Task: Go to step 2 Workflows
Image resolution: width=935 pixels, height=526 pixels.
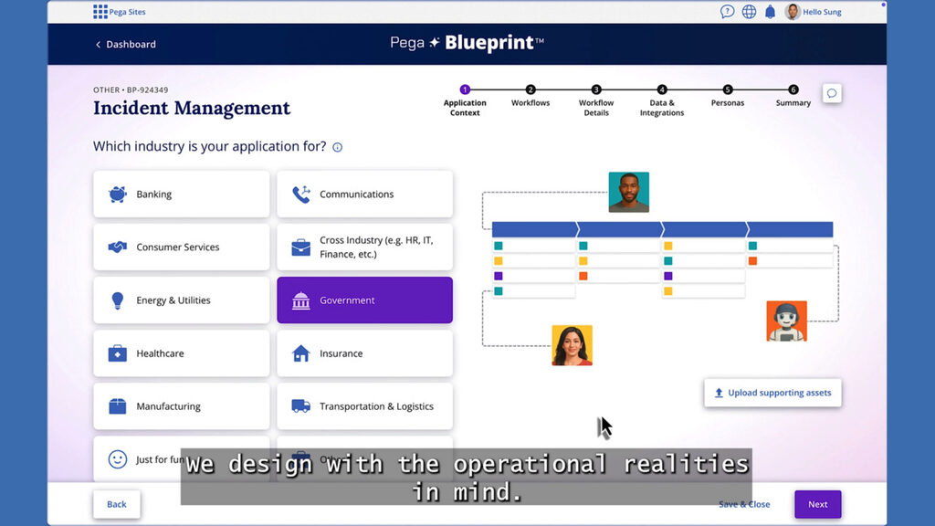Action: tap(531, 97)
